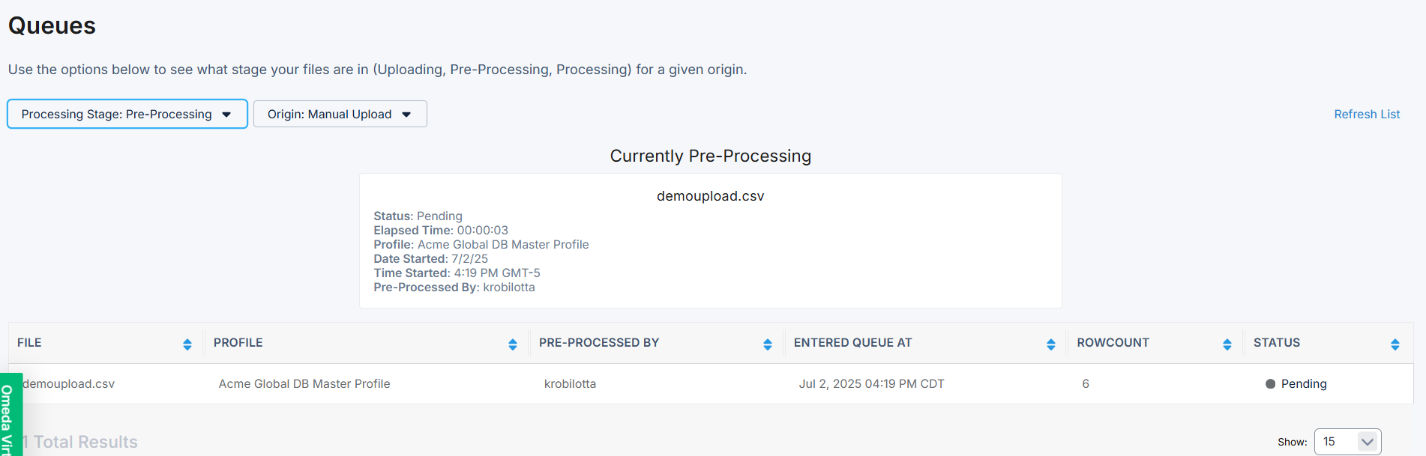1426x456 pixels.
Task: Click the PROFILE column header label
Action: click(x=238, y=343)
